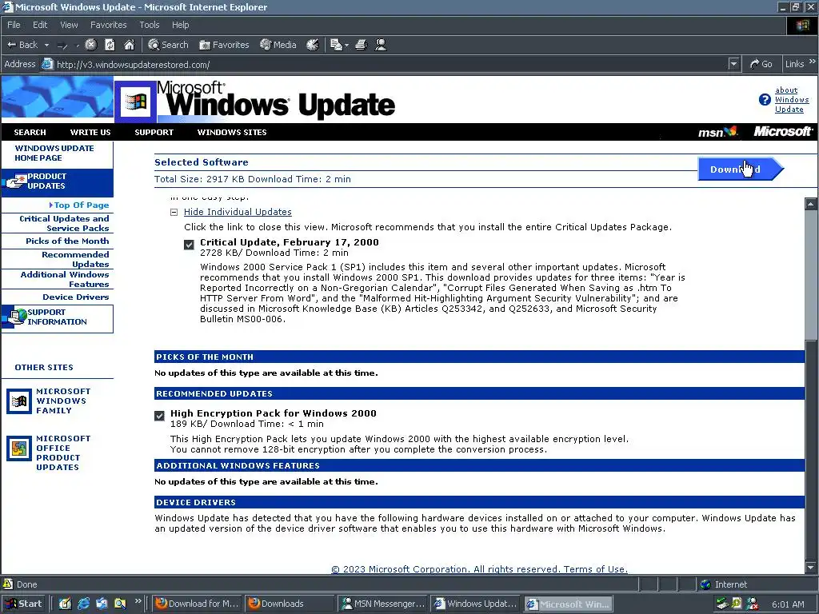
Task: Open Additional Windows Features sidebar link
Action: (65, 279)
